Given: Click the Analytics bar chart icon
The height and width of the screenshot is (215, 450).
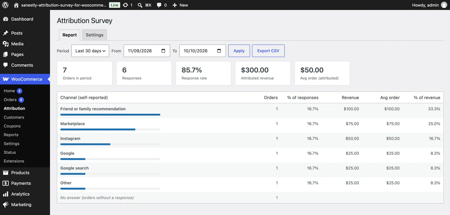Looking at the screenshot, I should tap(6, 194).
